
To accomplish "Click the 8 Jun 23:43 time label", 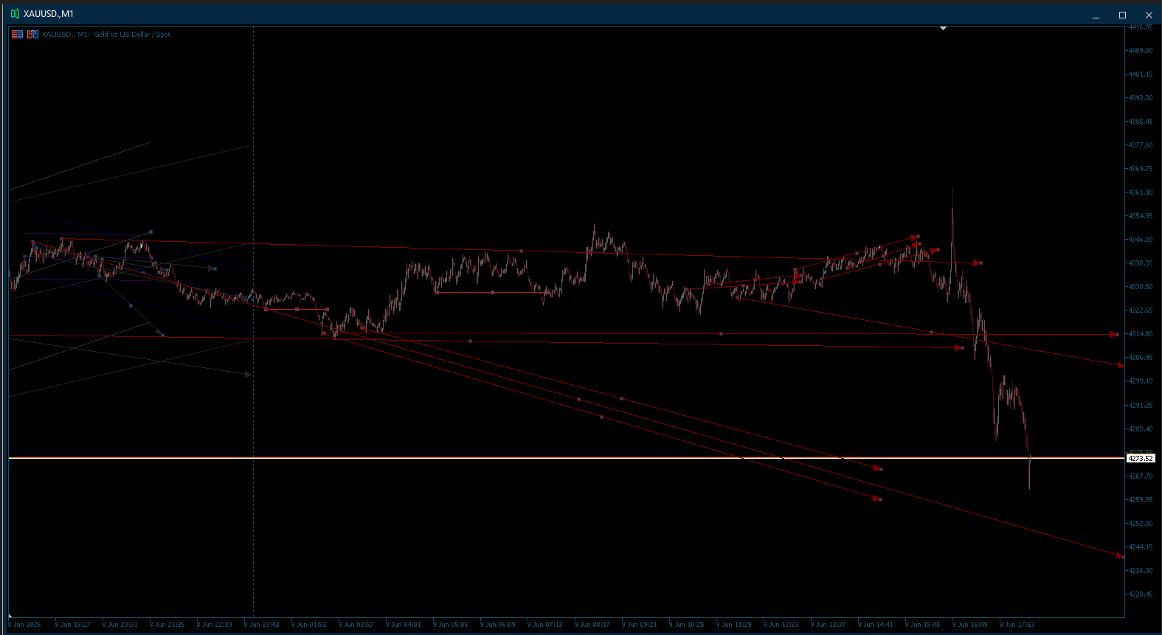I will (261, 625).
